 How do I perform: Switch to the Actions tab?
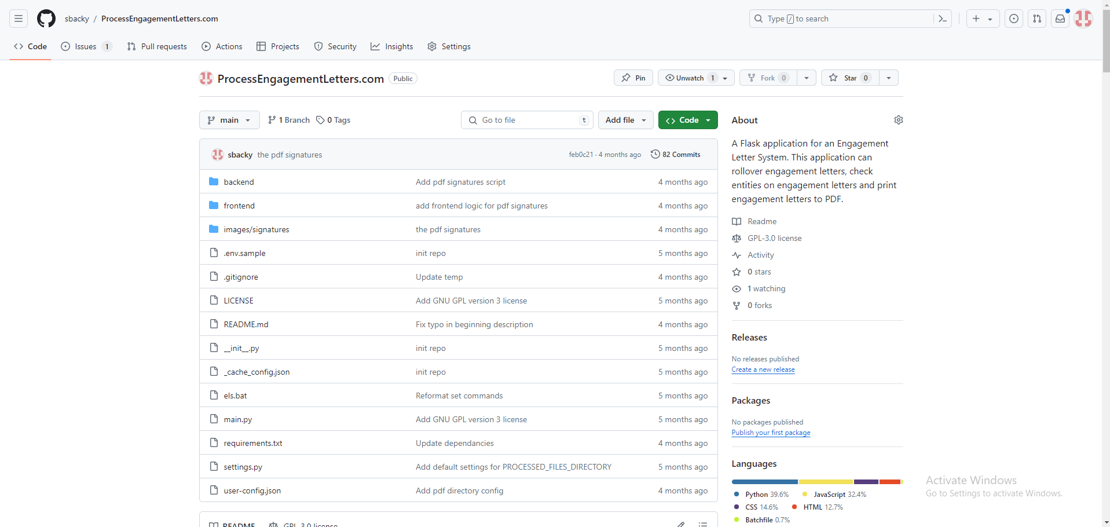coord(222,46)
